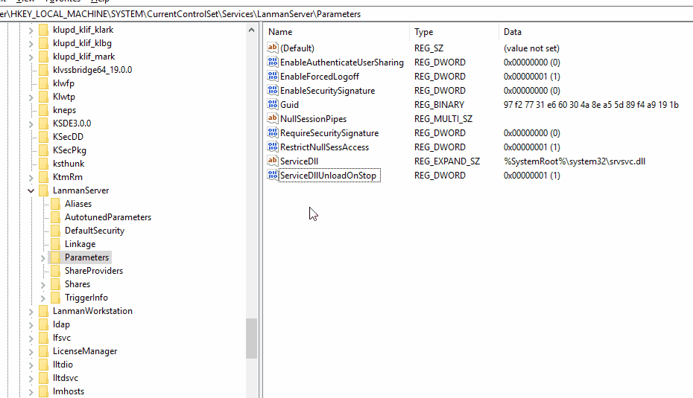Screen dimensions: 693x398
Task: Click the ShareProviders folder icon
Action: [55, 271]
